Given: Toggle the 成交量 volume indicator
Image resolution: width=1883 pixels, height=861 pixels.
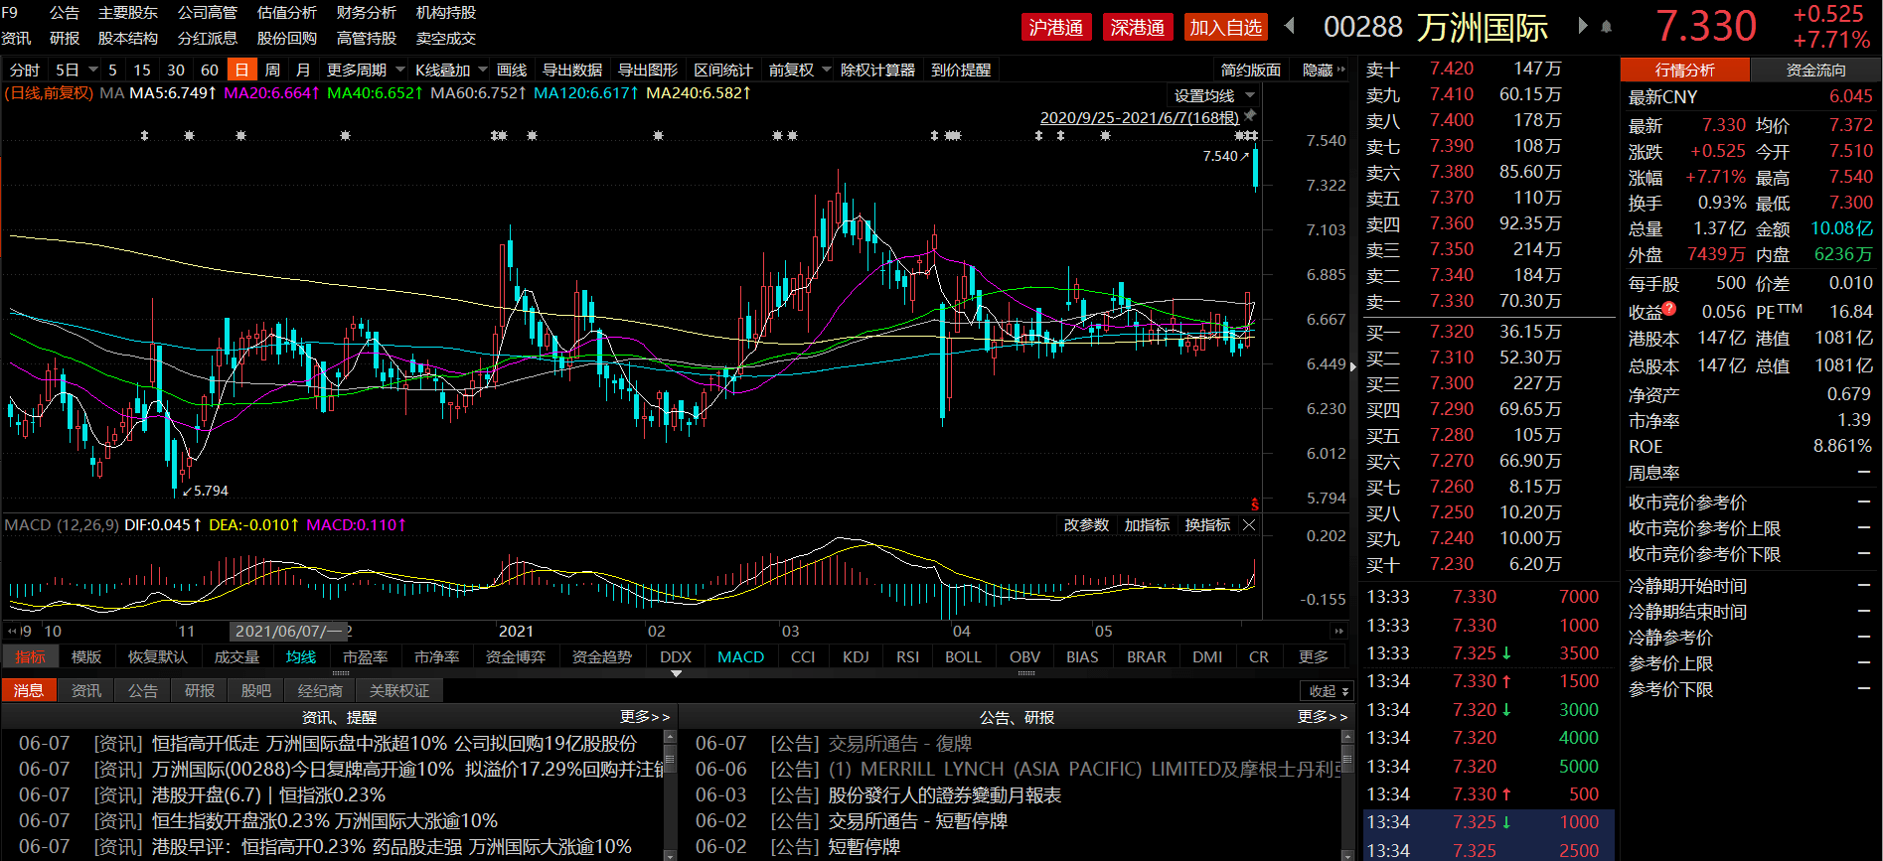Looking at the screenshot, I should click(x=236, y=656).
